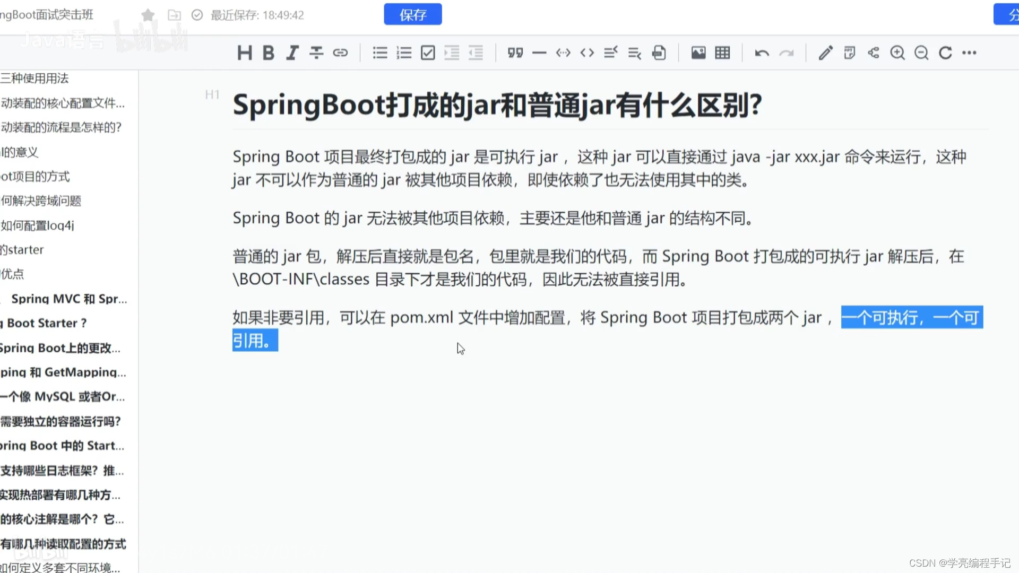1019x573 pixels.
Task: Open outline item 动装配的核心配置文件
Action: [x=63, y=103]
